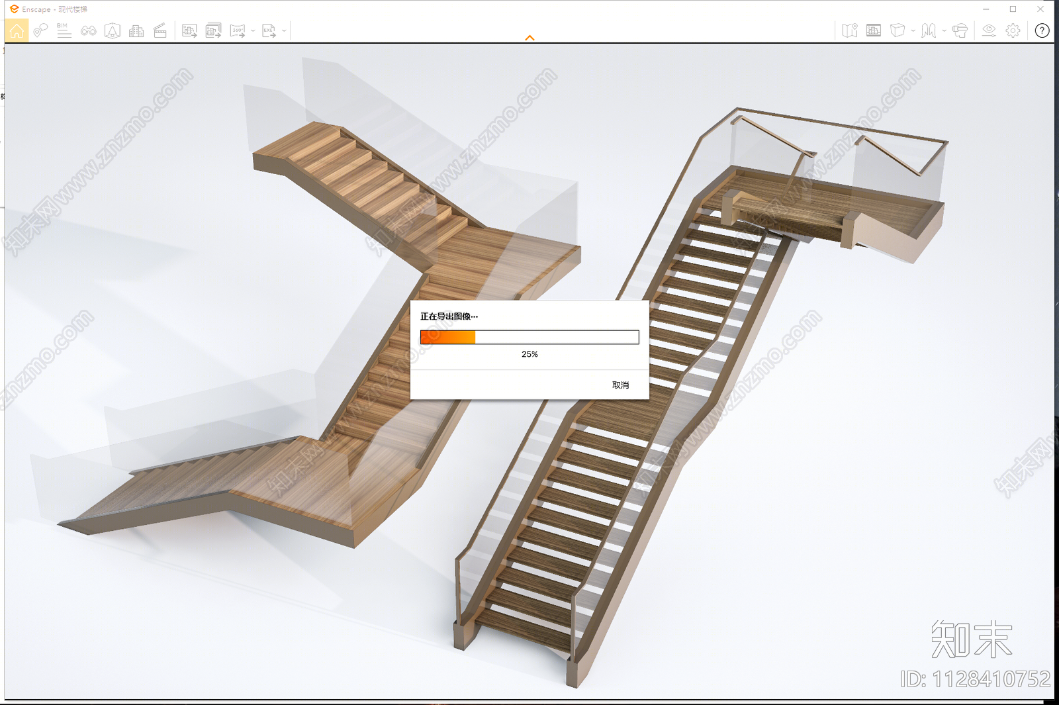Enable the VR headset icon
1059x705 pixels.
coord(960,30)
